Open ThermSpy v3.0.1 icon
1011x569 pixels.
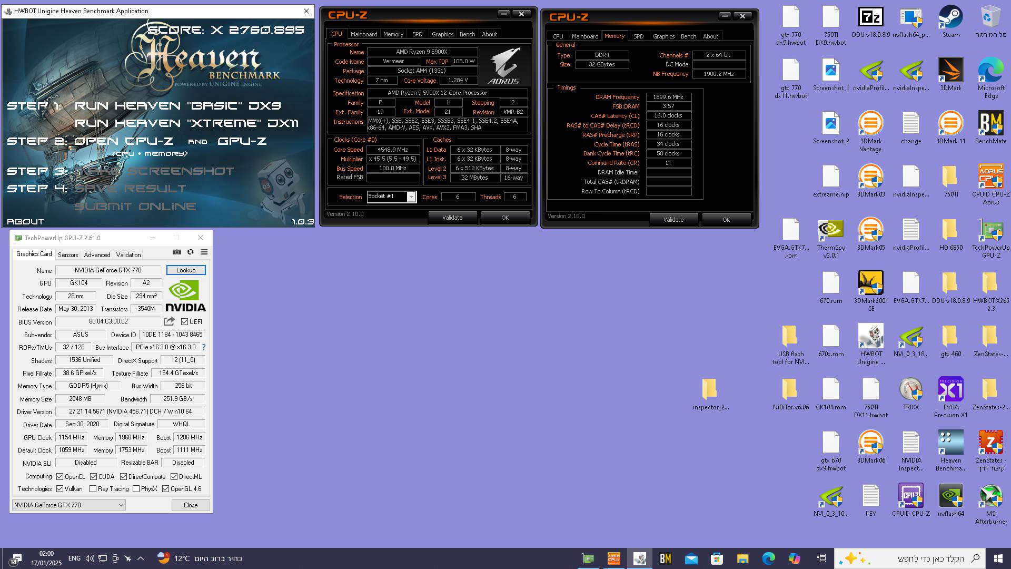(x=831, y=239)
